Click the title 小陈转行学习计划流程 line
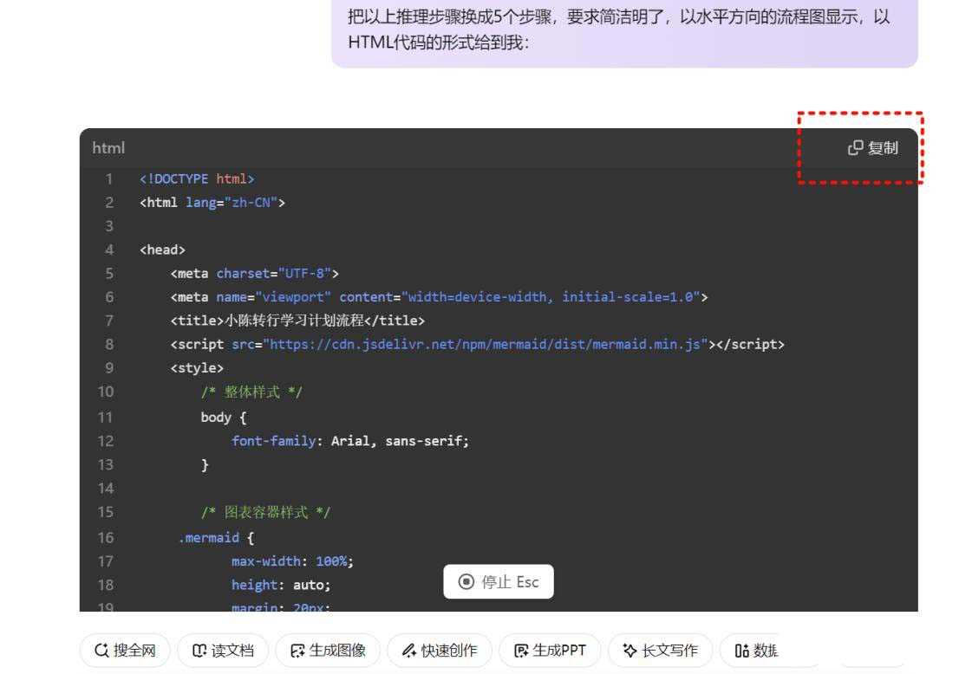Screen dimensions: 959x674 (297, 321)
